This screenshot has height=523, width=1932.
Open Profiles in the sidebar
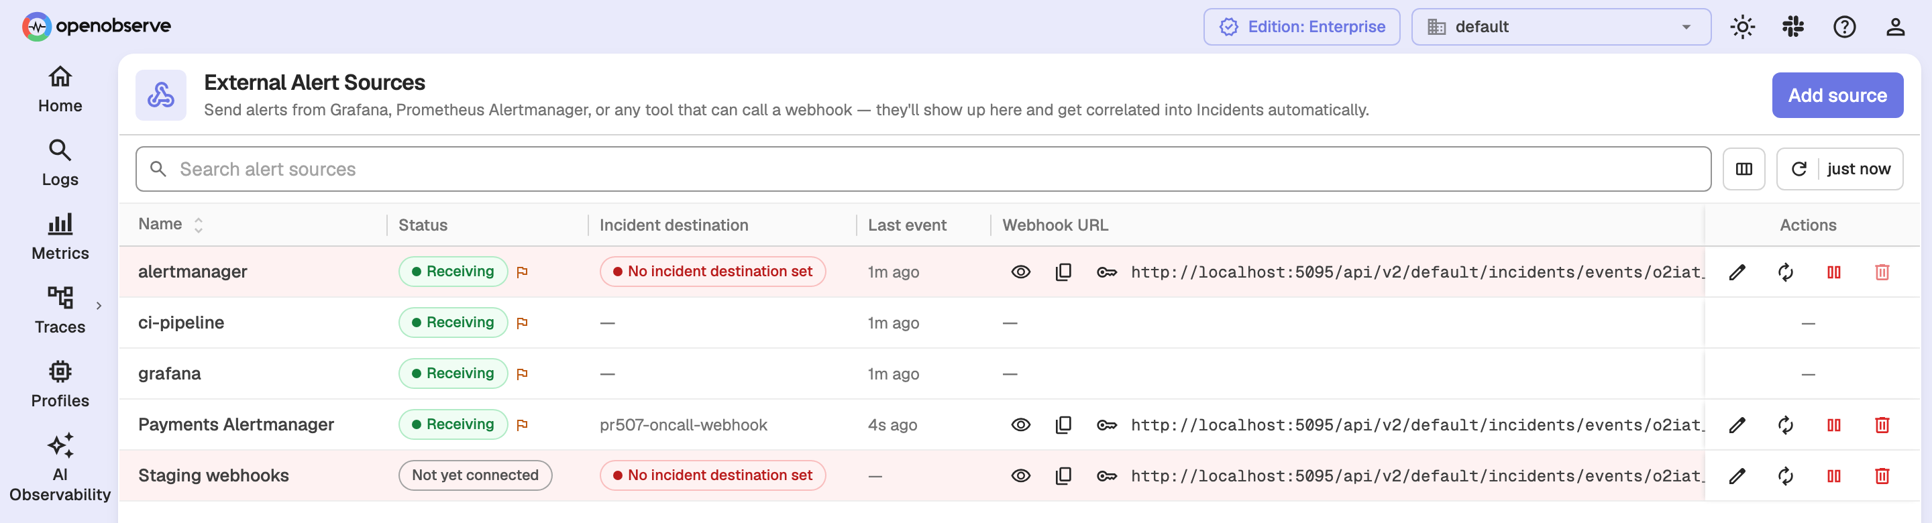pyautogui.click(x=60, y=383)
